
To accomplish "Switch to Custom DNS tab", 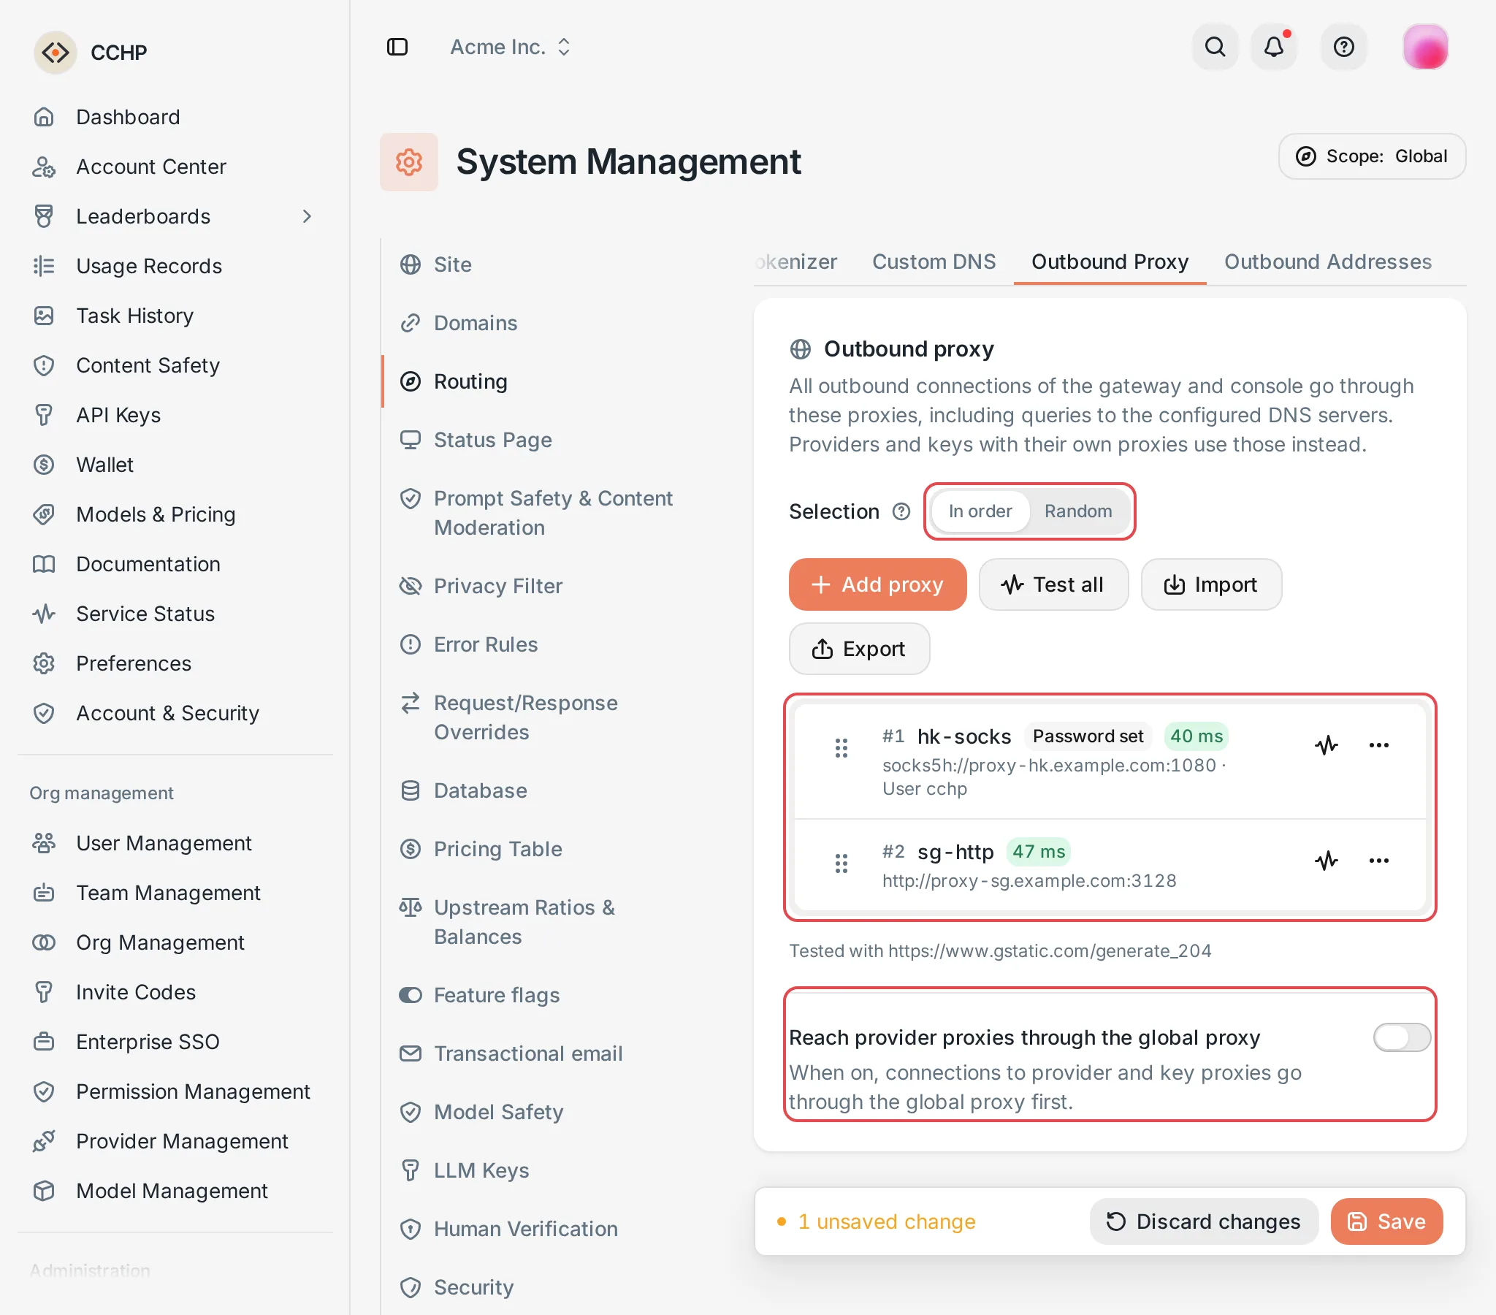I will coord(933,262).
